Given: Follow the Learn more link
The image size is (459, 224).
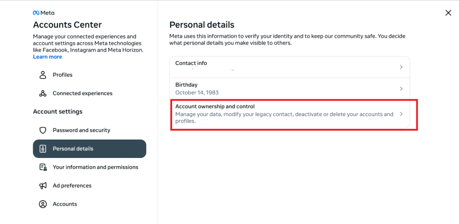Looking at the screenshot, I should [48, 57].
